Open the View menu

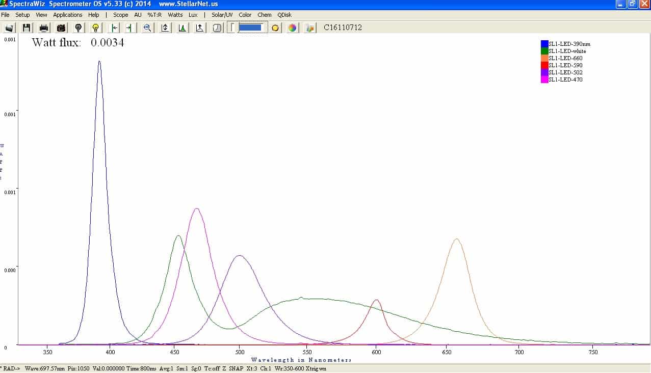(x=41, y=15)
